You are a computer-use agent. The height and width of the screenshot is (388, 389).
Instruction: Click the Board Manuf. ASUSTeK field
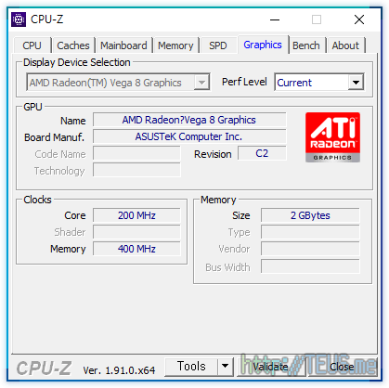pyautogui.click(x=189, y=136)
